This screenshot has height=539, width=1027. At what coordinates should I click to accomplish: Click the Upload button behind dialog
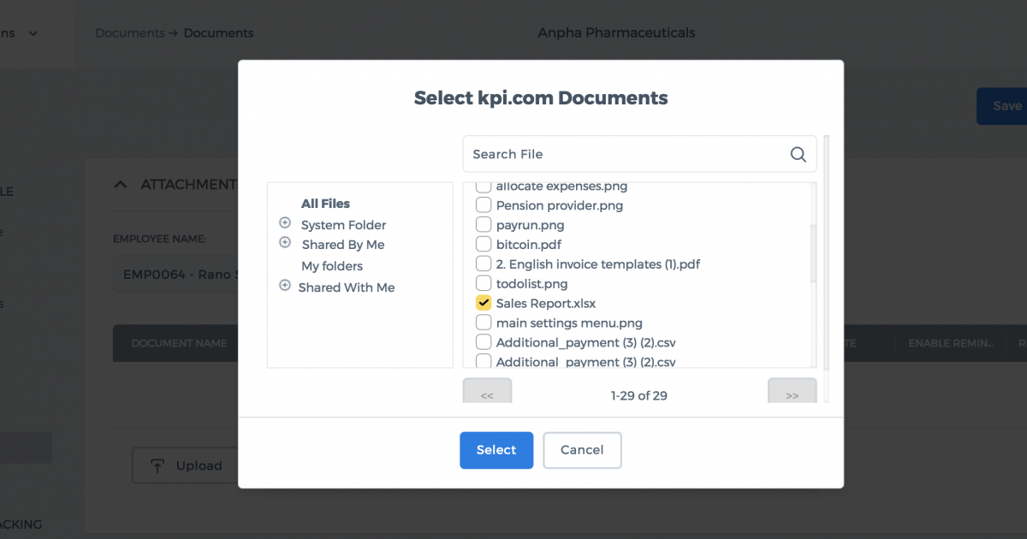(x=184, y=465)
